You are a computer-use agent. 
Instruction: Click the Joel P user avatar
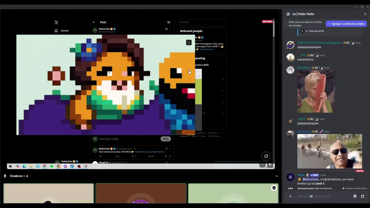point(291,121)
